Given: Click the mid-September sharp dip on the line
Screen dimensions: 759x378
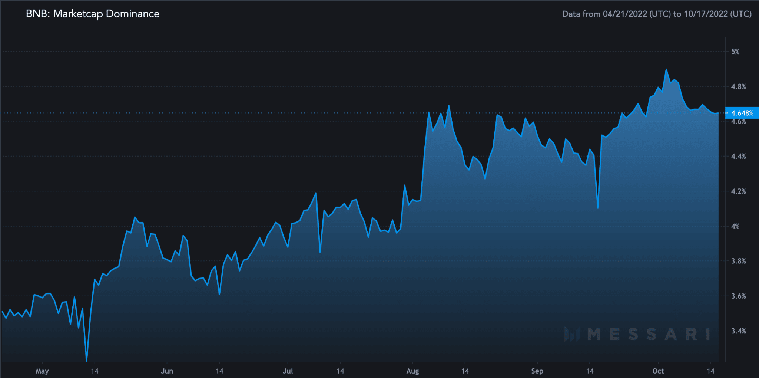Looking at the screenshot, I should coord(598,208).
